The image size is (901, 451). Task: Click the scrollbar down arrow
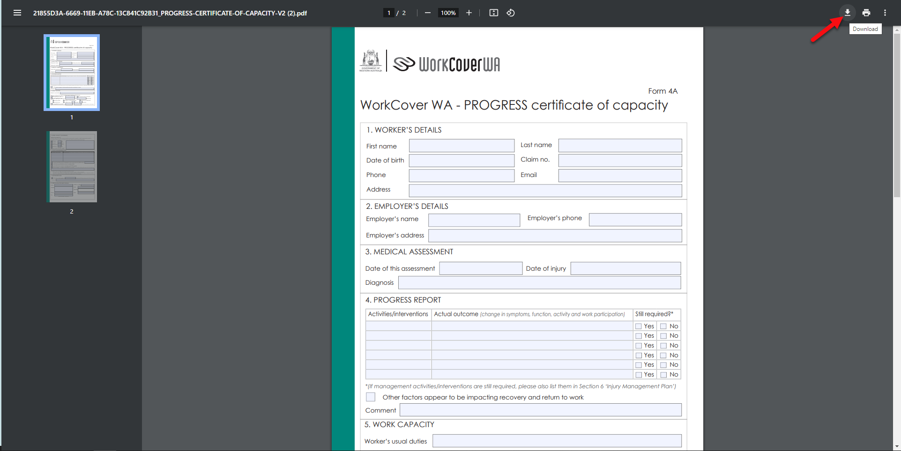897,447
